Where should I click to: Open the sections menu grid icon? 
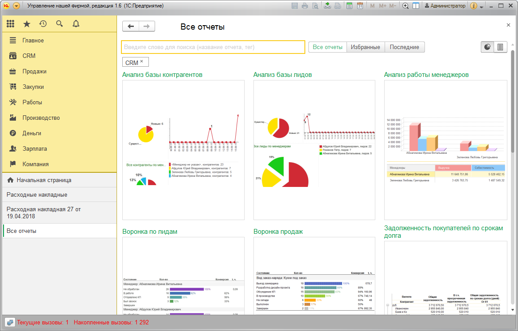click(x=10, y=24)
